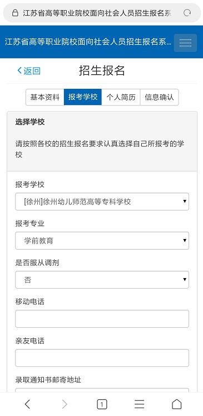Tap the address bar URL text
This screenshot has height=416, width=203.
coord(97,13)
